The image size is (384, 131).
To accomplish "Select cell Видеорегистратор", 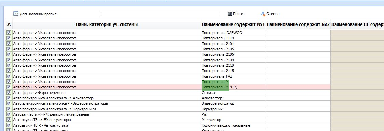I will coord(233,103).
